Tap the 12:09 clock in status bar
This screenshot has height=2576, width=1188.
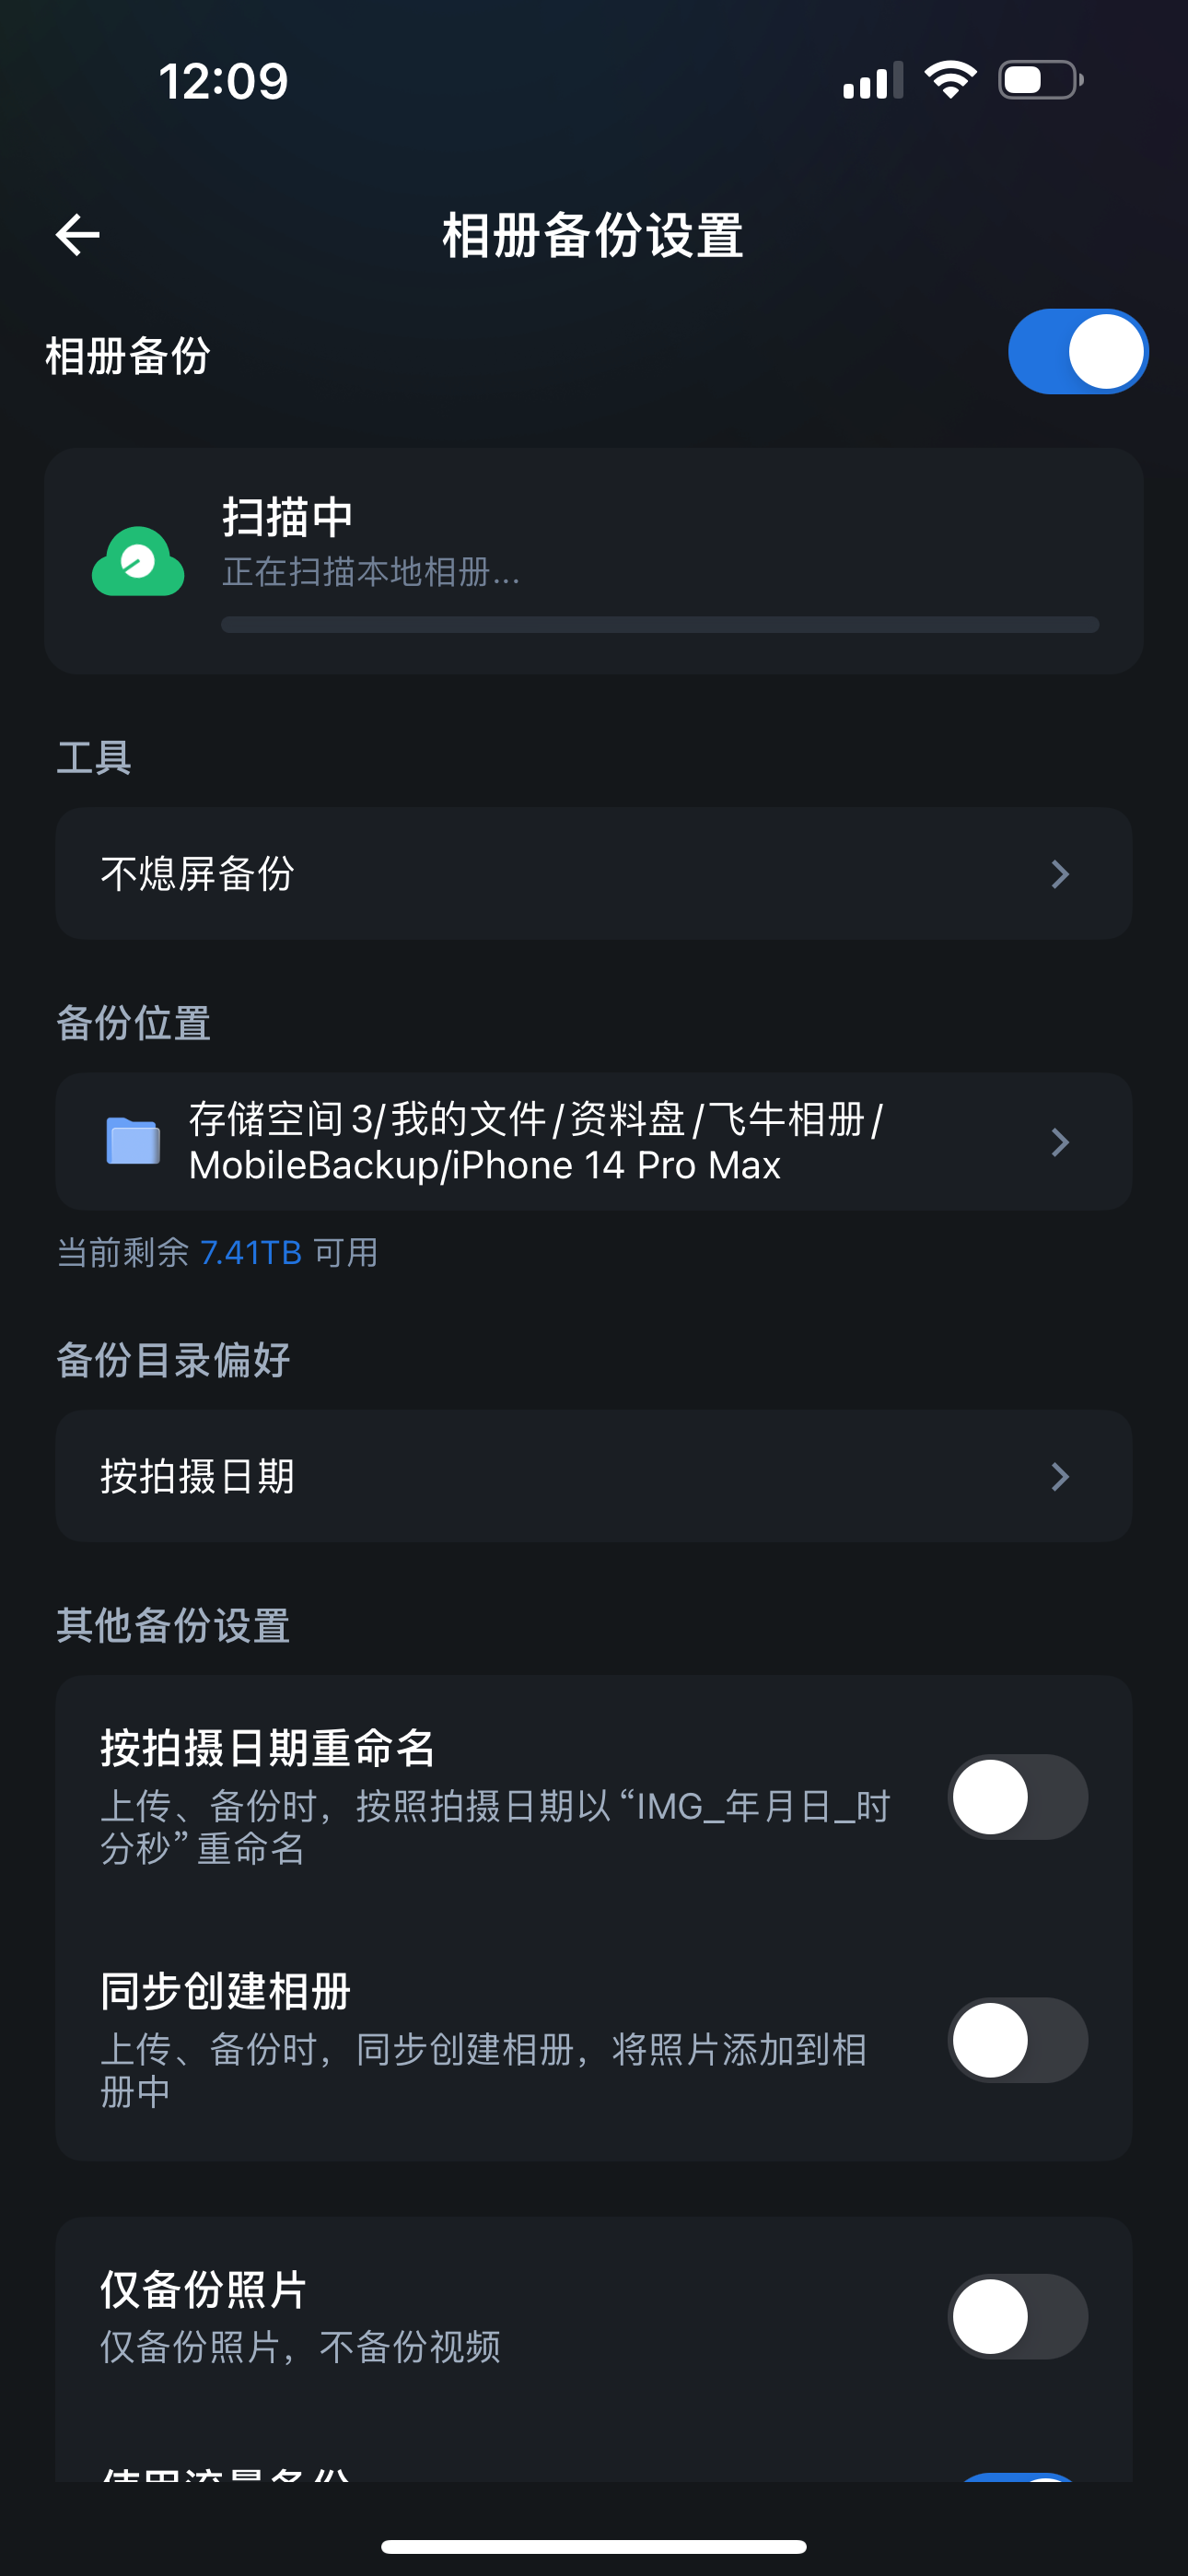(223, 81)
